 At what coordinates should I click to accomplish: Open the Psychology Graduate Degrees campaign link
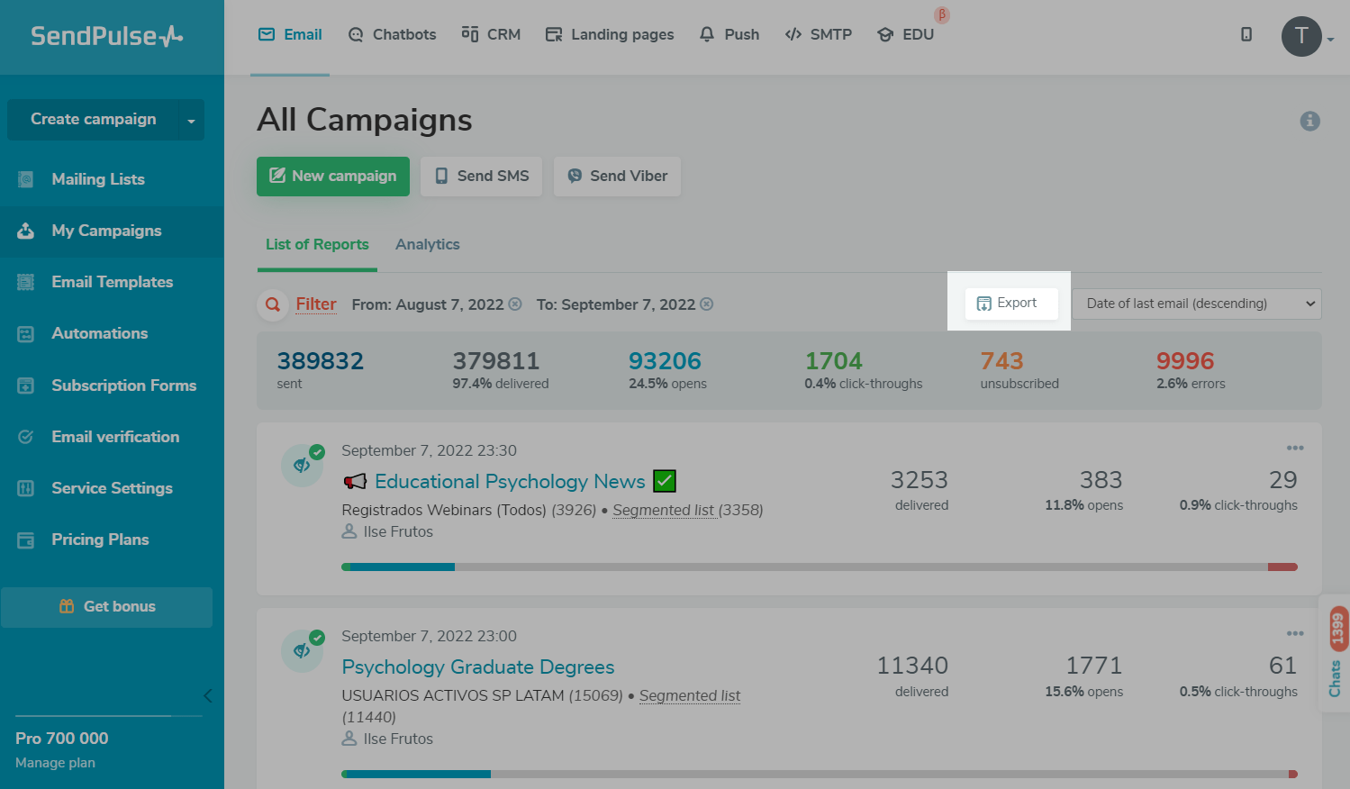pyautogui.click(x=477, y=667)
